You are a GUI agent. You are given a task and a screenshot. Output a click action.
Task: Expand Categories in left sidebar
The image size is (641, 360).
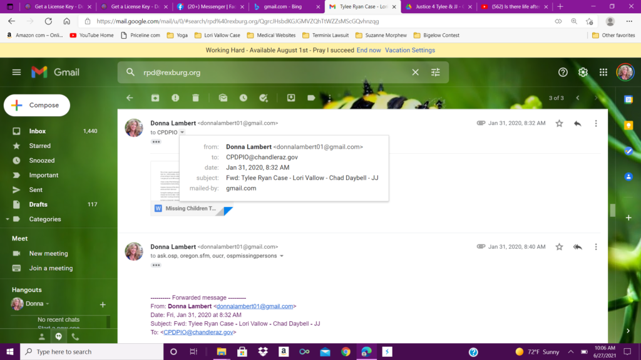[8, 219]
